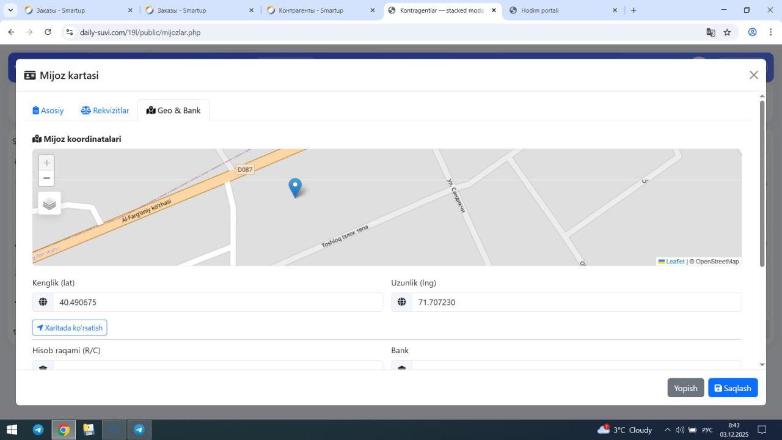This screenshot has width=782, height=440.
Task: Show hidden system tray icons
Action: [x=668, y=430]
